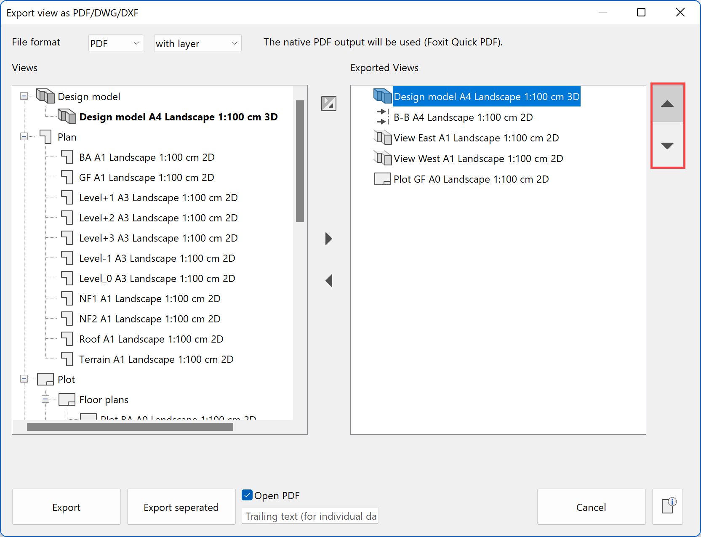Click the Cancel button
This screenshot has height=537, width=701.
[x=591, y=507]
